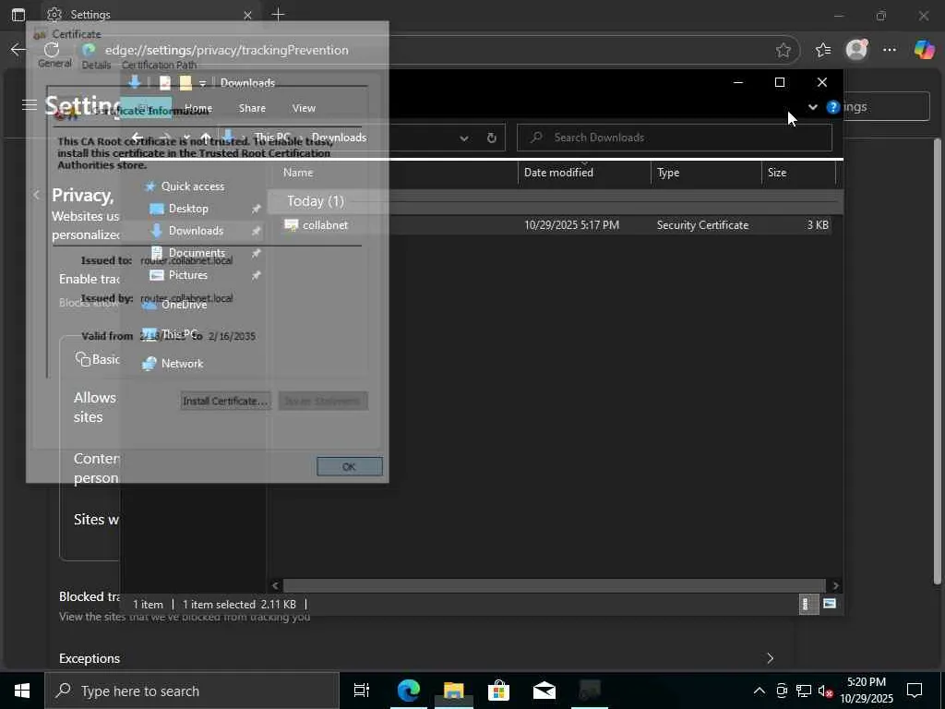Open Edge settings hamburger menu
Screen dimensions: 945x709
pyautogui.click(x=29, y=105)
